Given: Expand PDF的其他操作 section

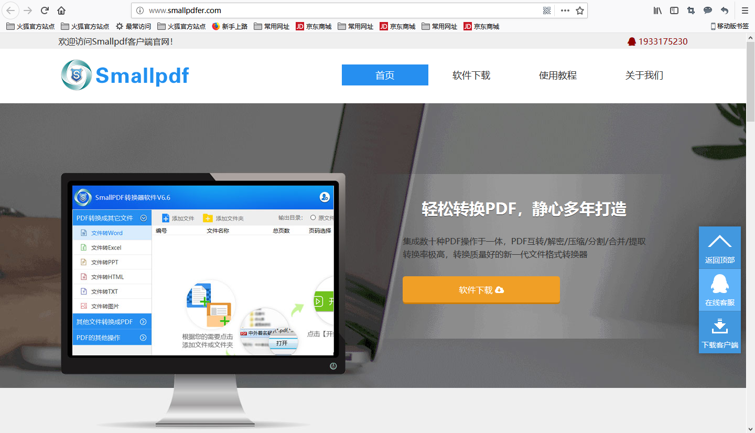Looking at the screenshot, I should [112, 338].
